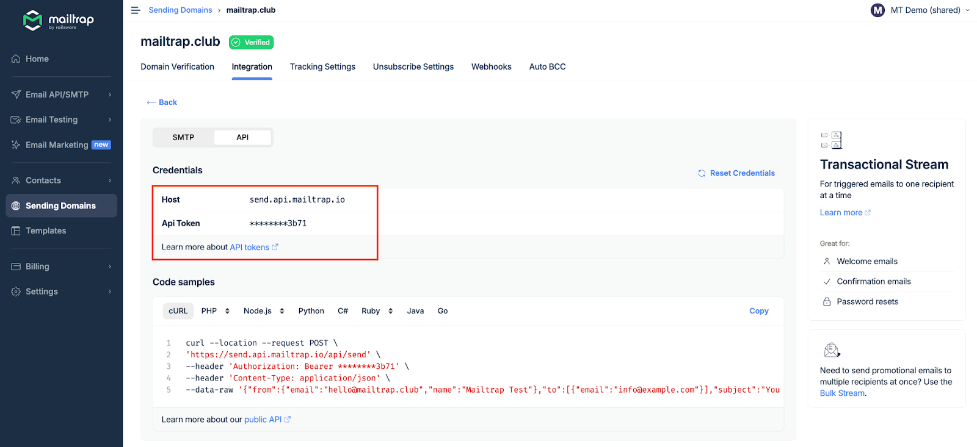
Task: Switch to the Tracking Settings tab
Action: coord(322,67)
